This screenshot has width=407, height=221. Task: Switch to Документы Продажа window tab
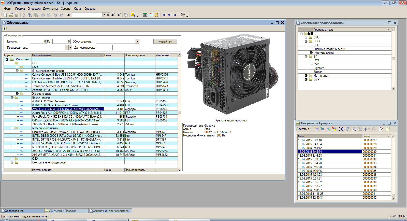(x=66, y=211)
